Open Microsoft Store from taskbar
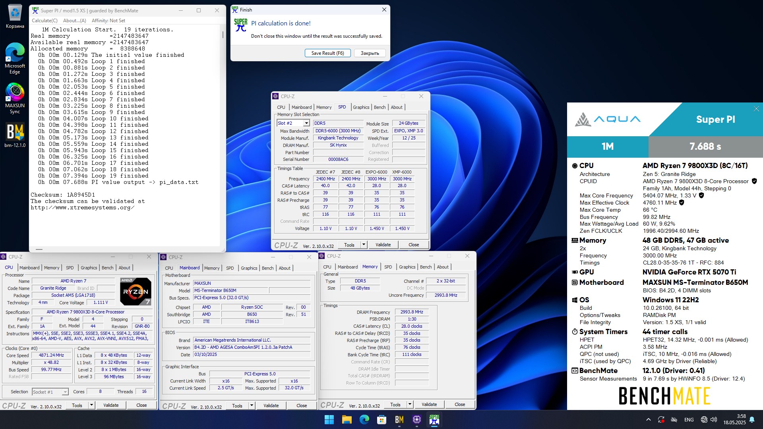763x429 pixels. pyautogui.click(x=381, y=419)
